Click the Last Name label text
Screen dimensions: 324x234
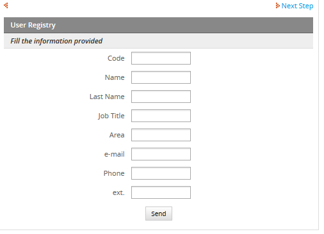pos(107,97)
